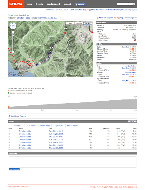Open the Overall results filter dropdown
145x190 pixels.
pos(133,121)
